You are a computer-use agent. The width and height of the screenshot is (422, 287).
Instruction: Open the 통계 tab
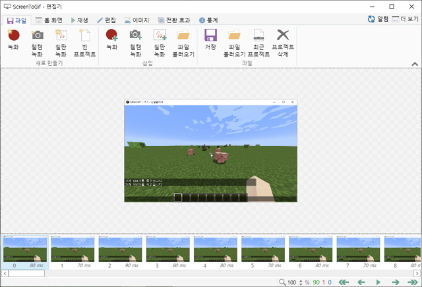208,20
